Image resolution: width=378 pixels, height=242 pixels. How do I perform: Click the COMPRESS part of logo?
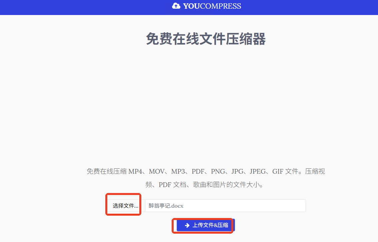click(x=220, y=6)
